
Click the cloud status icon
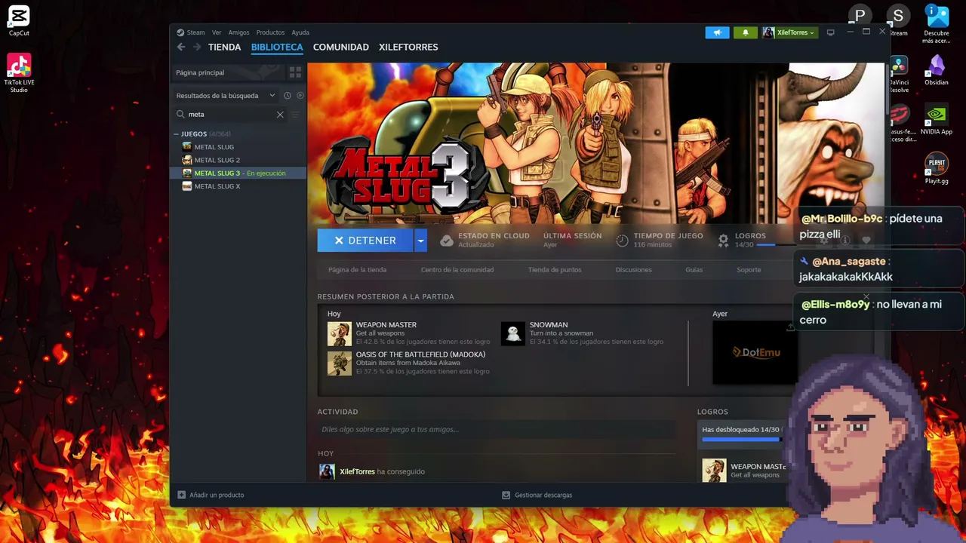(x=447, y=241)
